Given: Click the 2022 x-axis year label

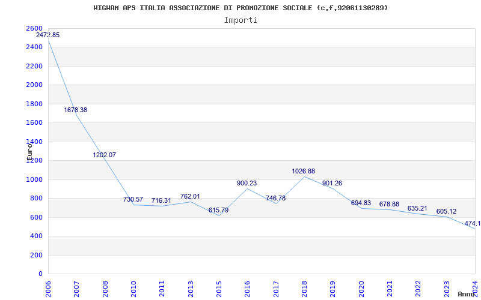Looking at the screenshot, I should (418, 289).
